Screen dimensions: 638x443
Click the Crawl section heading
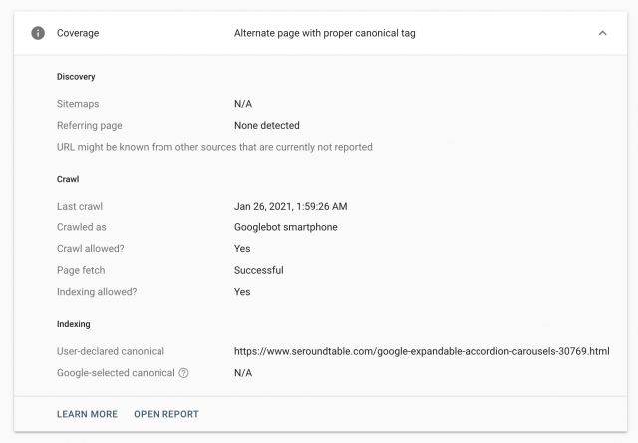coord(68,179)
